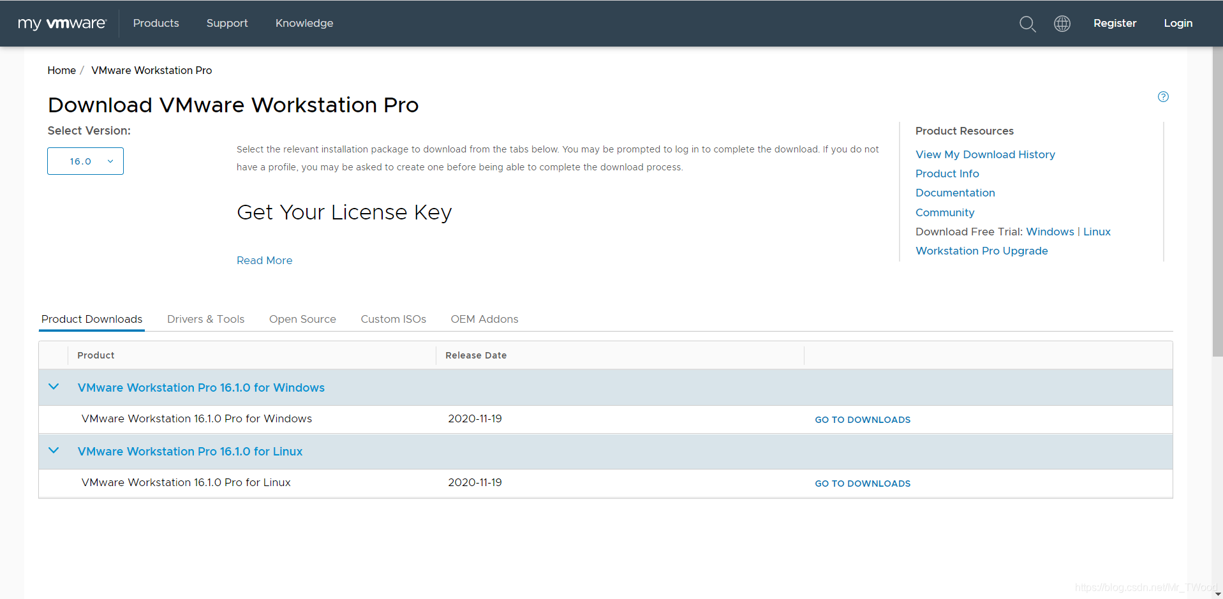Viewport: 1223px width, 599px height.
Task: Click the Windows row release date 2020-11-19
Action: coord(475,418)
